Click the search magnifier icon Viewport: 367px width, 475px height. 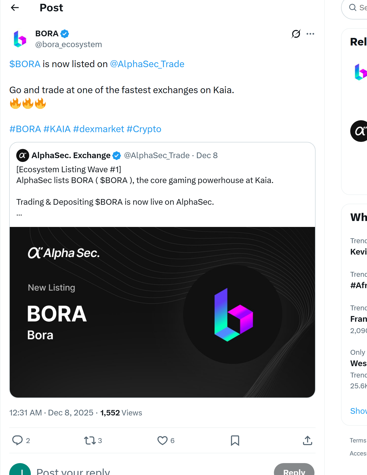353,8
